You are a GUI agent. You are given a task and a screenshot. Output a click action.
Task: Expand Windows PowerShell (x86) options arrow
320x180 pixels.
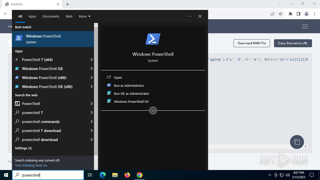pyautogui.click(x=91, y=77)
